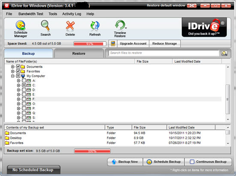Expand the S: drive node
Viewport: 236px width, 176px height.
18,118
